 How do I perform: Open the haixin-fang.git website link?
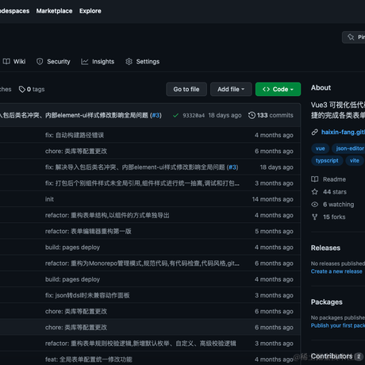343,132
